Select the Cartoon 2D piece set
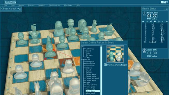 point(90,49)
